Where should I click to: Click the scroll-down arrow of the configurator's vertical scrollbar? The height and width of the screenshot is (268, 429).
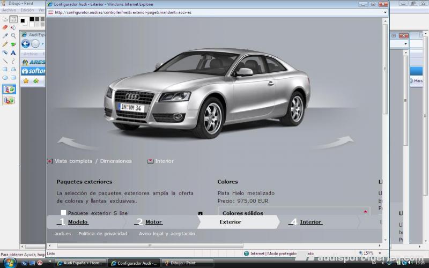pyautogui.click(x=385, y=240)
